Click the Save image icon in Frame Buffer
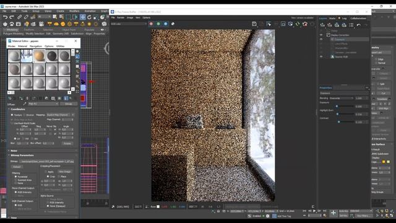This screenshot has height=223, width=396. point(254,24)
